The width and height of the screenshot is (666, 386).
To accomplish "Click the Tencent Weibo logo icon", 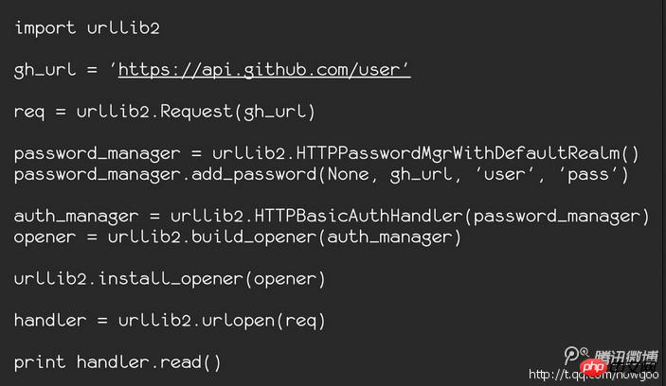I will [x=576, y=356].
